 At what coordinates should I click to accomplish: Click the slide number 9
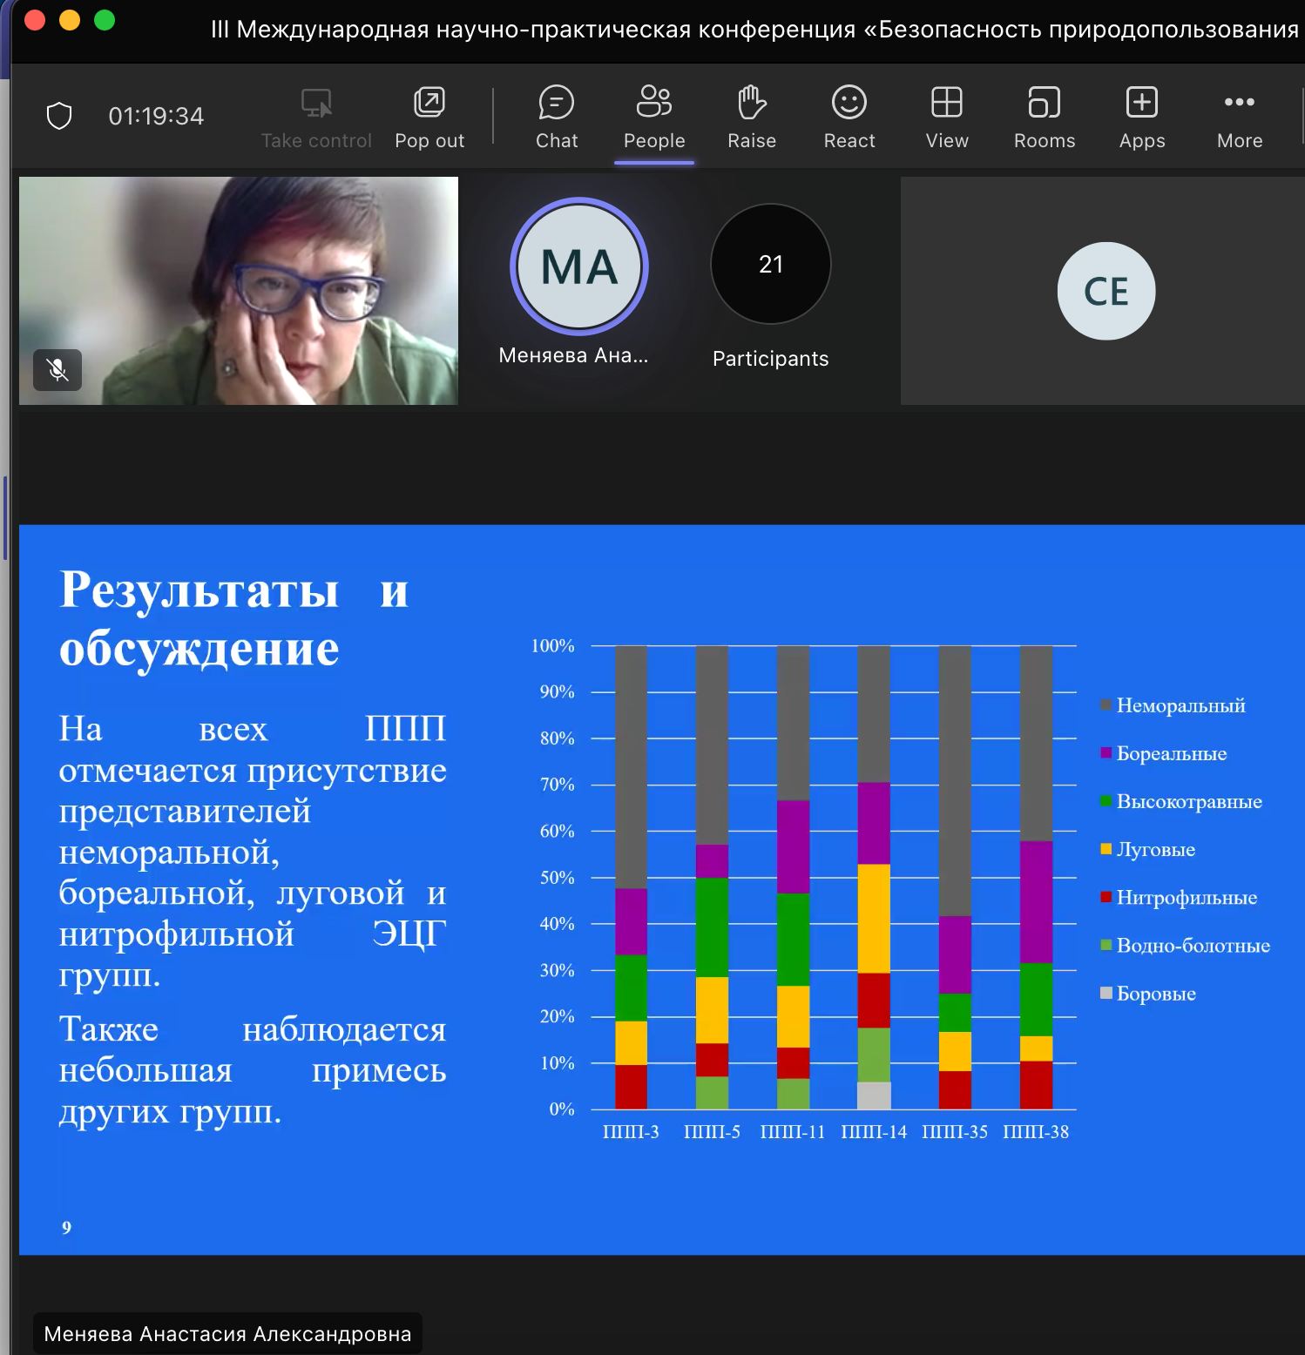[66, 1228]
